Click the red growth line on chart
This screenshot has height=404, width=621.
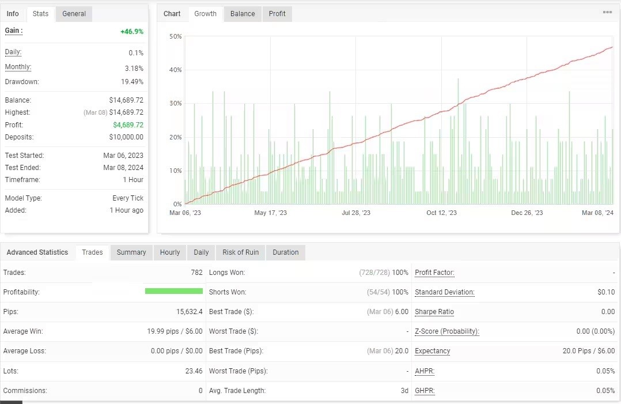tap(403, 124)
